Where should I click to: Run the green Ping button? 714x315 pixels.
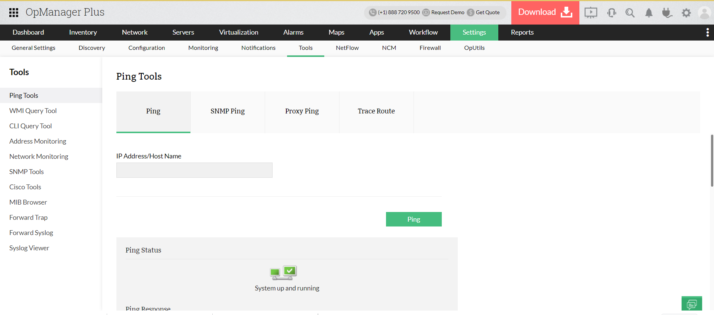[414, 219]
